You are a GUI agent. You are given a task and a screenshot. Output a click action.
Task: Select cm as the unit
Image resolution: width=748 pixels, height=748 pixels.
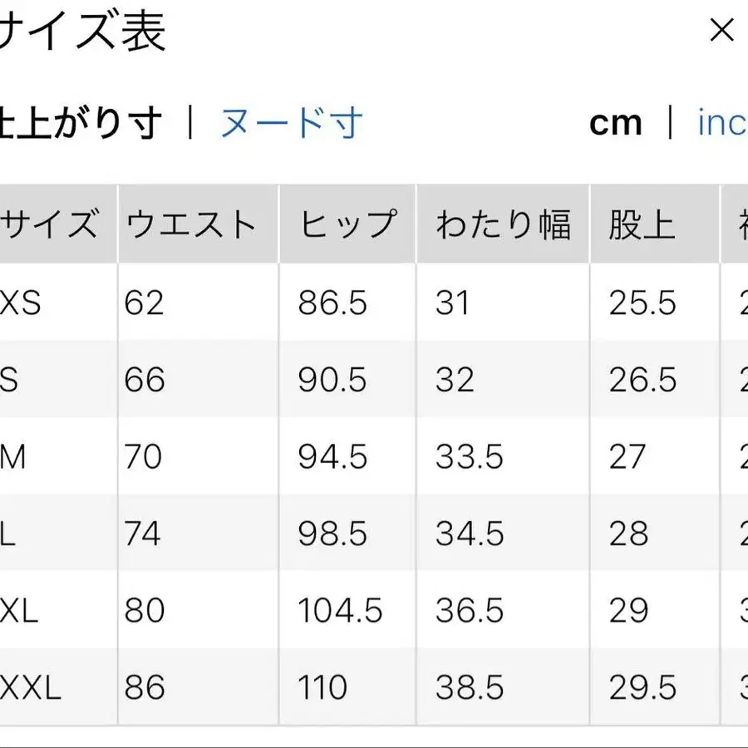(x=616, y=123)
